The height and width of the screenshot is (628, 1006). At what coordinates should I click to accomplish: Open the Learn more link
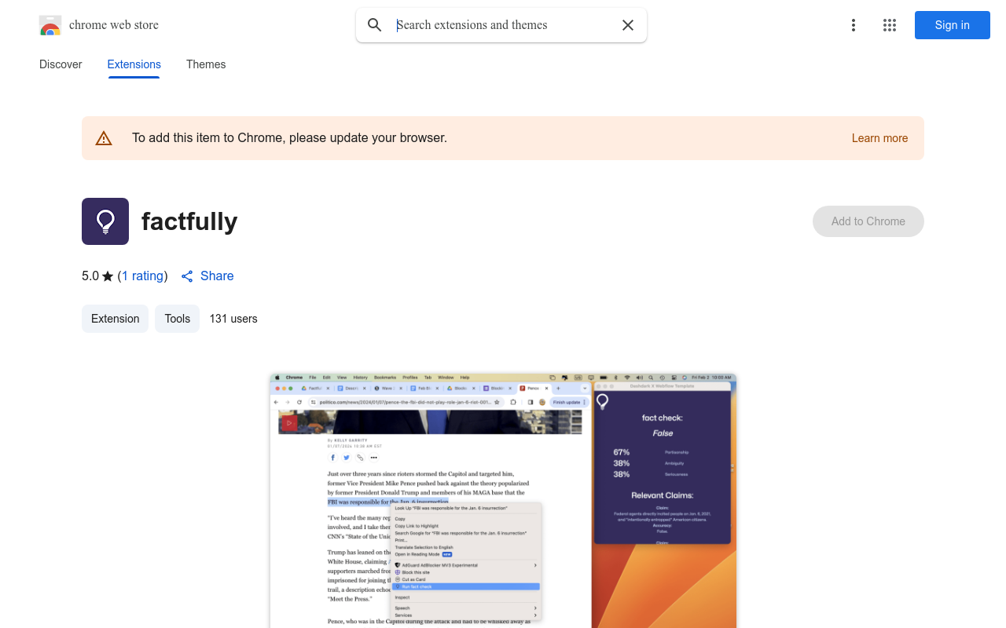tap(879, 138)
